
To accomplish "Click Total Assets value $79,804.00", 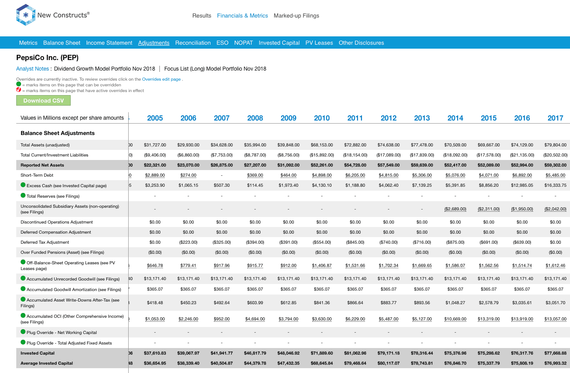I will click(556, 145).
